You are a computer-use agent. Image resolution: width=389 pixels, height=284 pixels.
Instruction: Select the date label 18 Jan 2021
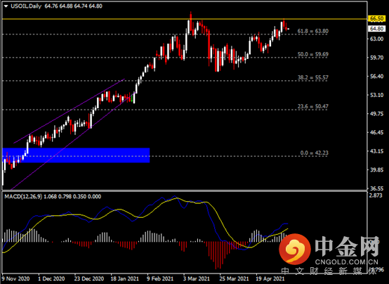tap(124, 278)
